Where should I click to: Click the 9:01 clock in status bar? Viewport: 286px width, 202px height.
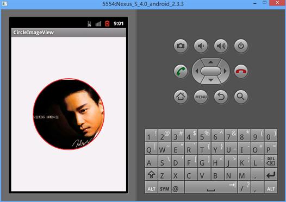coord(119,23)
